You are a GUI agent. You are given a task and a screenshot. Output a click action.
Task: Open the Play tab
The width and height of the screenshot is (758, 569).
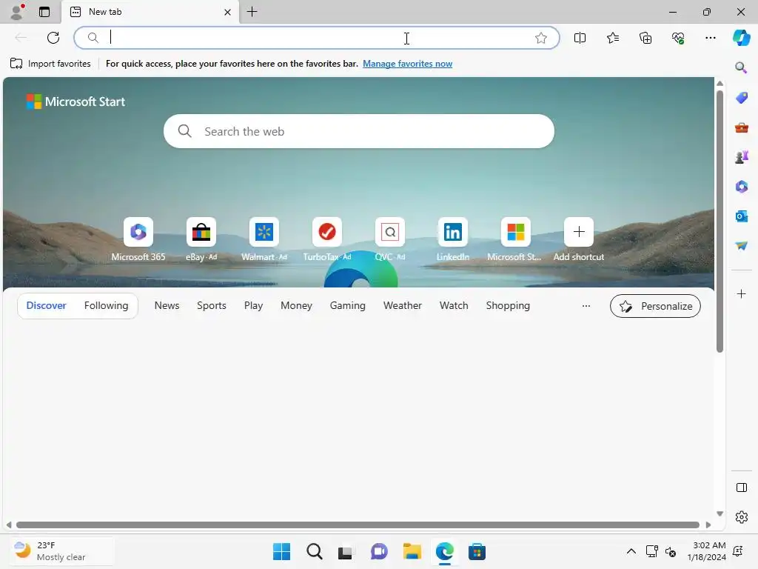[253, 306]
